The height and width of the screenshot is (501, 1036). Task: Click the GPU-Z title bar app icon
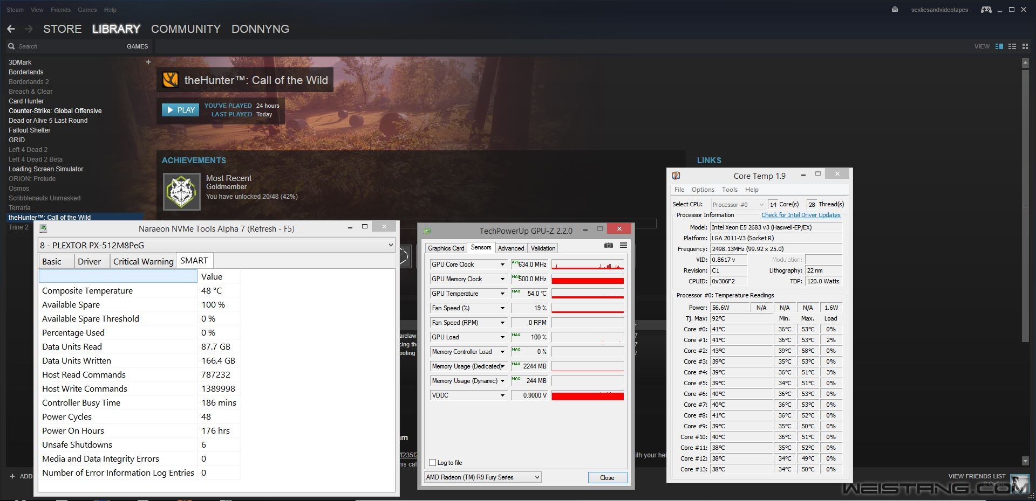(x=427, y=231)
